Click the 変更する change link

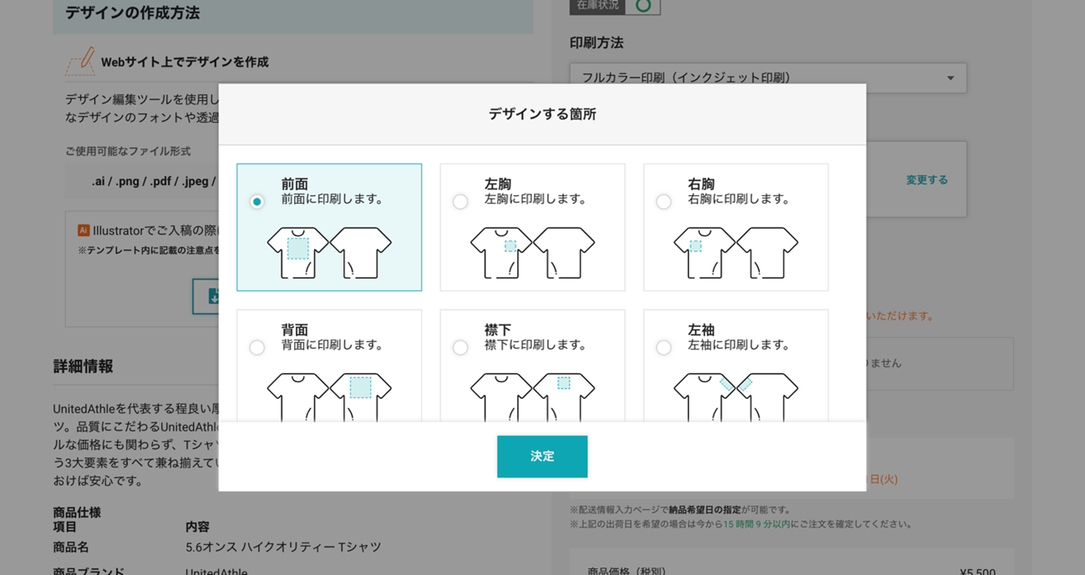tap(926, 179)
